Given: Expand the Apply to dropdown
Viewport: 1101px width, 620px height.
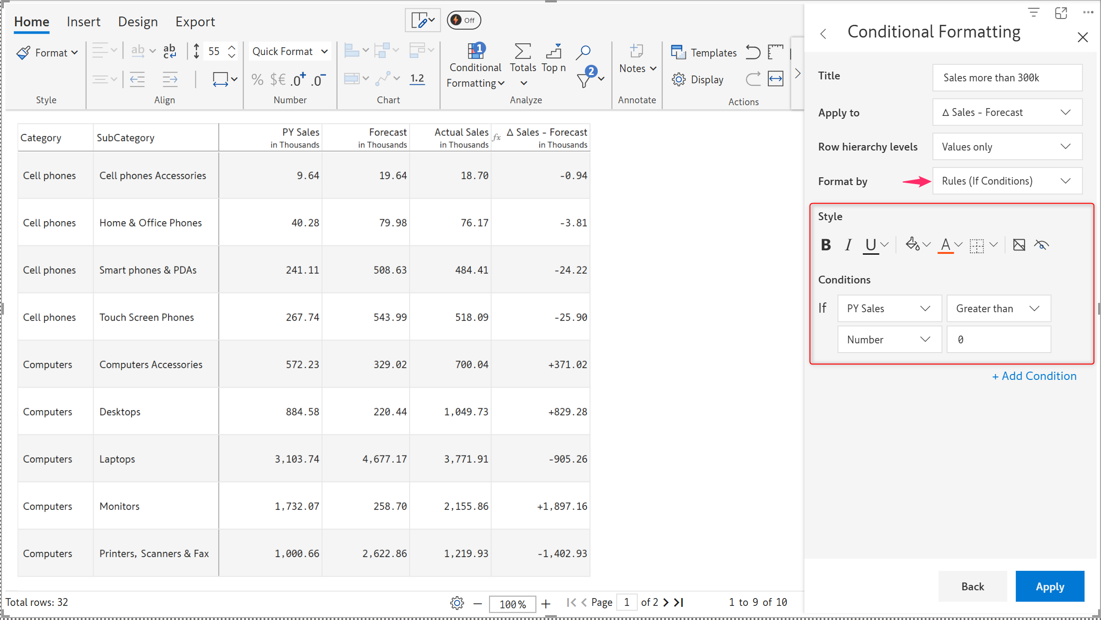Looking at the screenshot, I should pos(1007,113).
